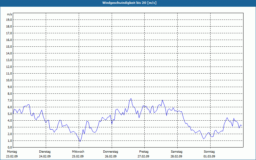The width and height of the screenshot is (256, 160).
Task: Select the m/s unit label
Action: pos(10,14)
